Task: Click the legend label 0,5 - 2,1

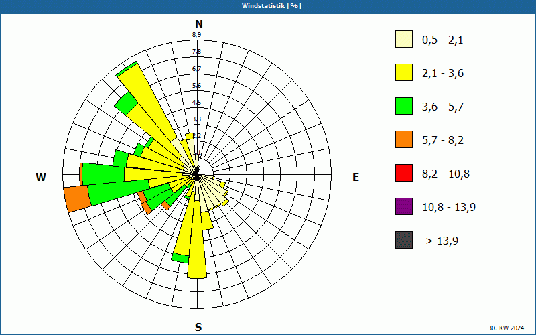Action: coord(443,40)
